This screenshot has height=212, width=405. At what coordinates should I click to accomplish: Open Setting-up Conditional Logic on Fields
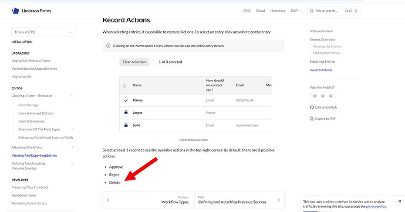(x=46, y=137)
